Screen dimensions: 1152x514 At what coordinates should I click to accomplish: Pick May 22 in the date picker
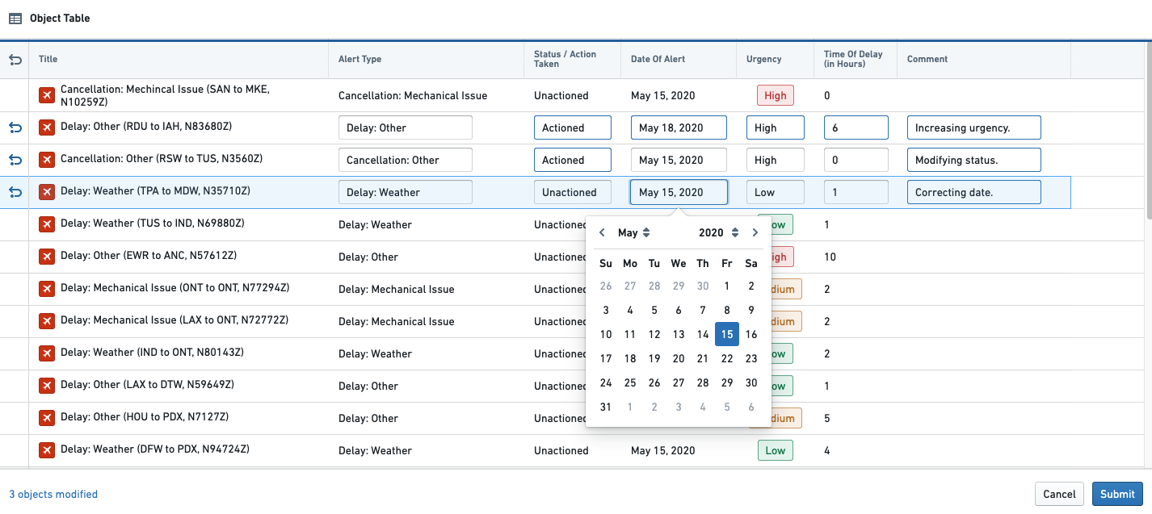pyautogui.click(x=727, y=358)
